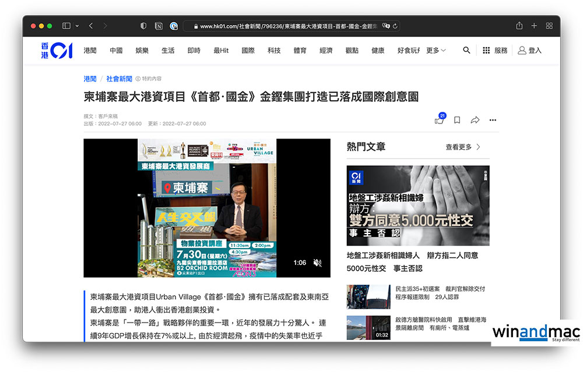Share the article using arrow icon
This screenshot has height=372, width=583.
tap(475, 120)
